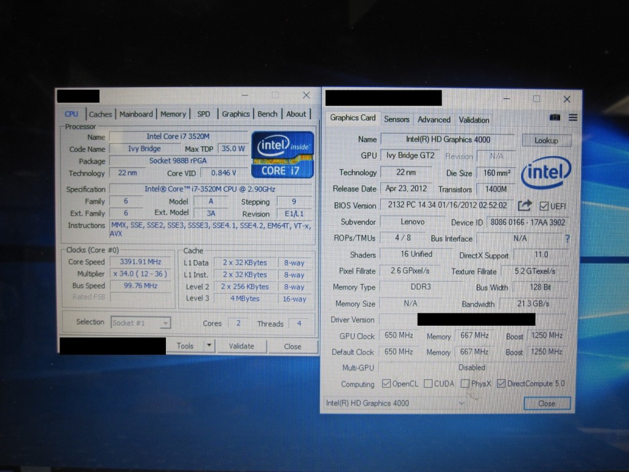Image resolution: width=629 pixels, height=472 pixels.
Task: Click the Package value Socket 988B rPGA
Action: [178, 160]
